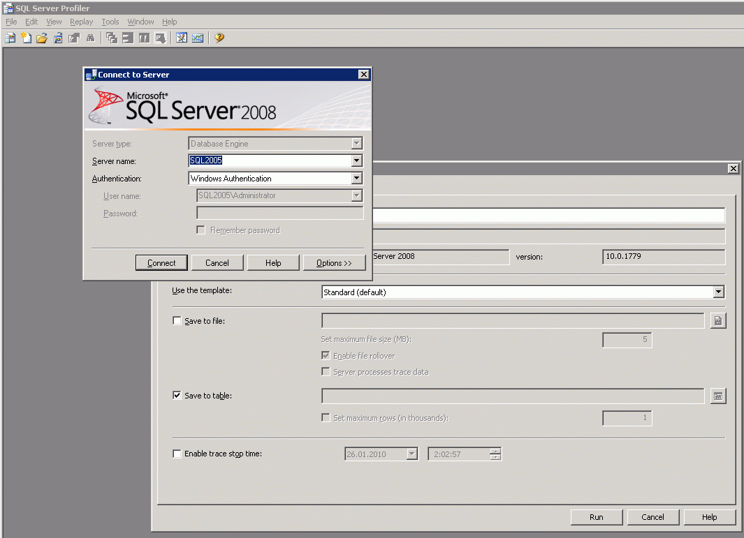This screenshot has height=538, width=744.
Task: Click the Save to file path field
Action: [x=513, y=321]
